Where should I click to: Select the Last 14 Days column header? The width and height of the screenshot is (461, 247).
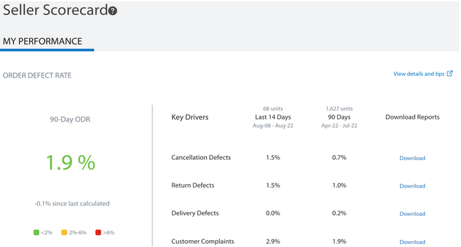273,117
